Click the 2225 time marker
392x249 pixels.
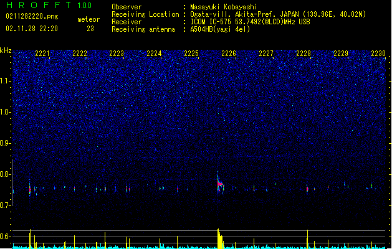(x=191, y=54)
